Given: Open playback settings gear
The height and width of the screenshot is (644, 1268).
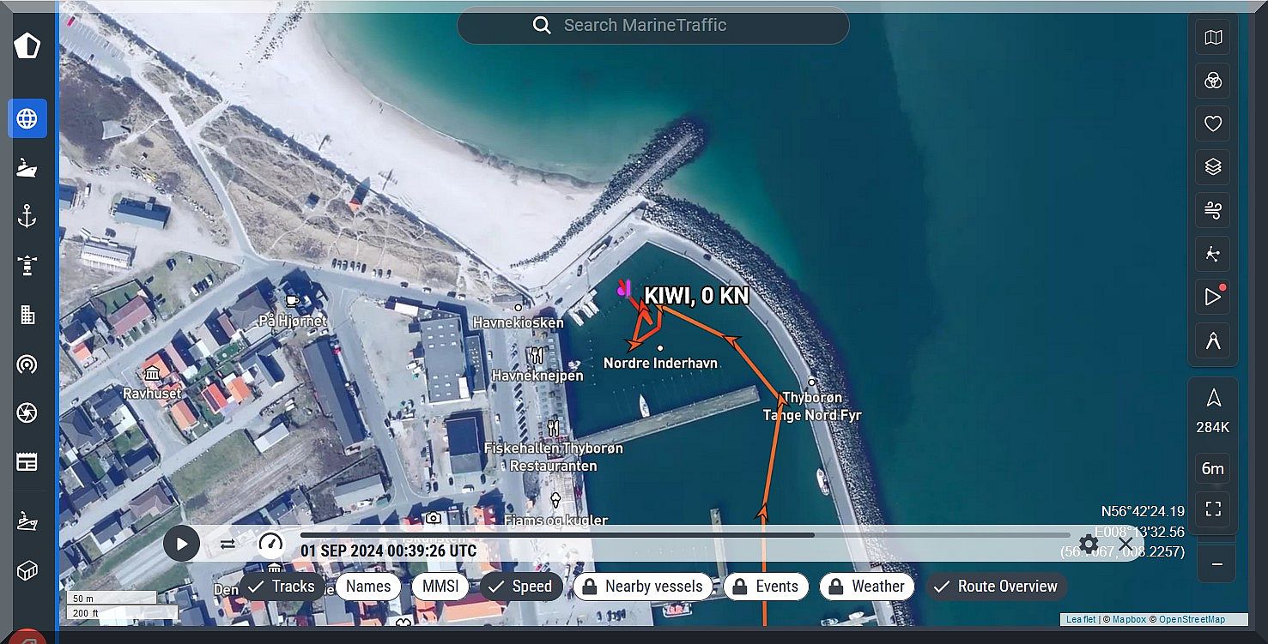Looking at the screenshot, I should pos(1089,544).
